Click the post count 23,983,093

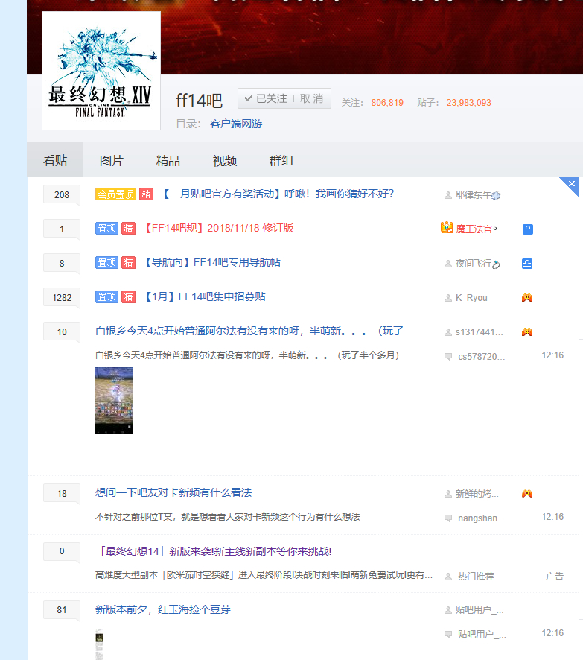pyautogui.click(x=468, y=103)
